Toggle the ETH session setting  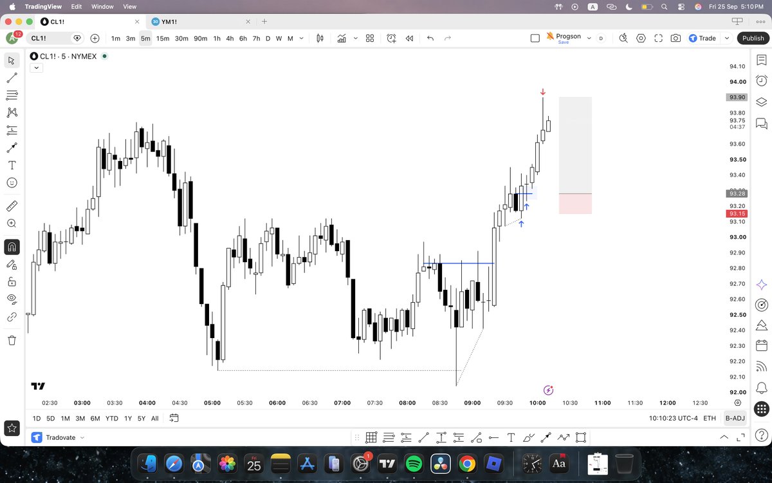click(710, 419)
